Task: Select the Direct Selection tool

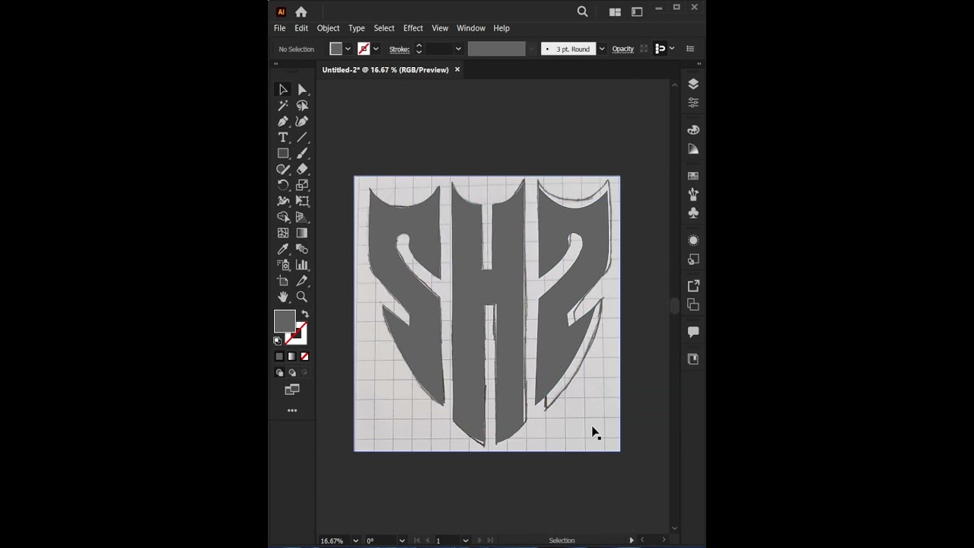Action: click(x=302, y=90)
